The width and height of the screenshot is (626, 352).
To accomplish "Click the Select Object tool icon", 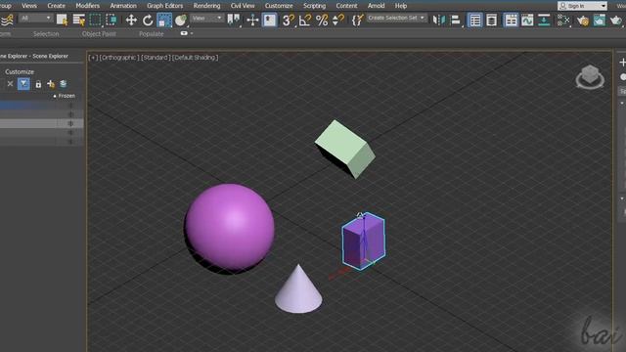I will point(62,20).
